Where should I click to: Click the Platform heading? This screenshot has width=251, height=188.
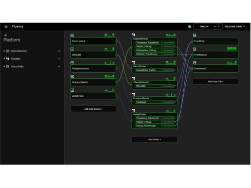tap(12, 40)
